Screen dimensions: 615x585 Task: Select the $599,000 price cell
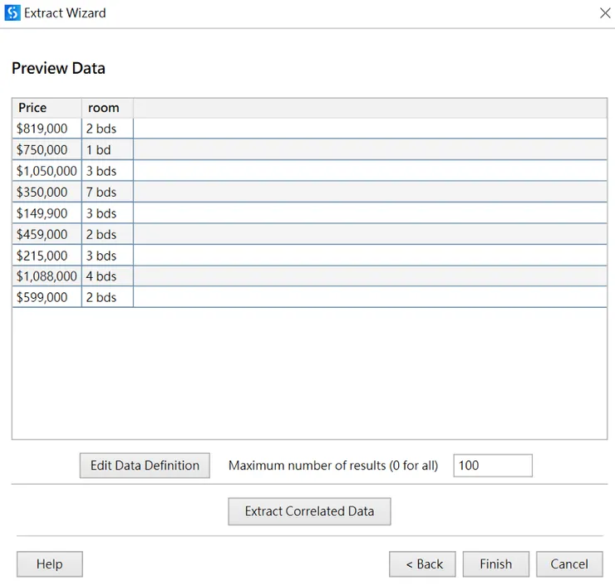click(x=47, y=297)
